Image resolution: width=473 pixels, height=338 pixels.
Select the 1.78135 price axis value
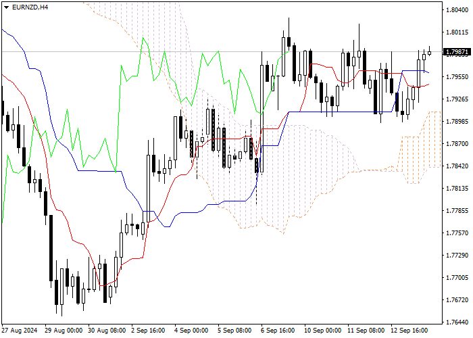tap(457, 189)
